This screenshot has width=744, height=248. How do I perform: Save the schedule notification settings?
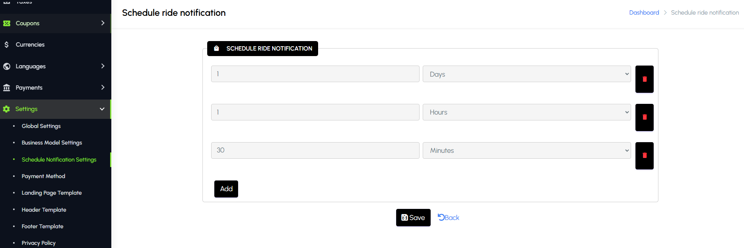pyautogui.click(x=413, y=218)
